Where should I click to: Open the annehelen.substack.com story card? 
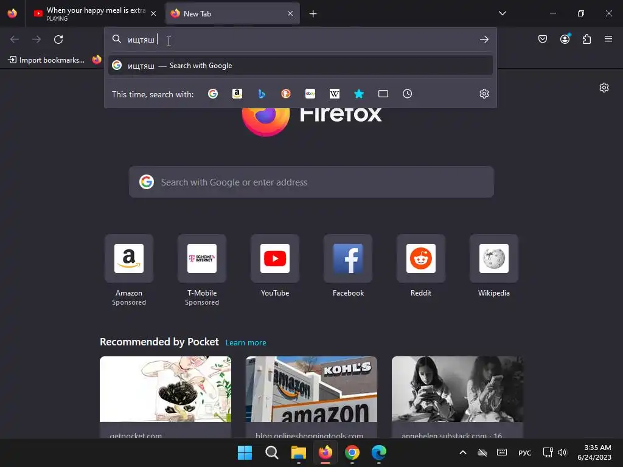[458, 397]
